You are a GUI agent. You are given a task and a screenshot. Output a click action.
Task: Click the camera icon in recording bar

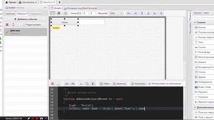click(x=41, y=119)
